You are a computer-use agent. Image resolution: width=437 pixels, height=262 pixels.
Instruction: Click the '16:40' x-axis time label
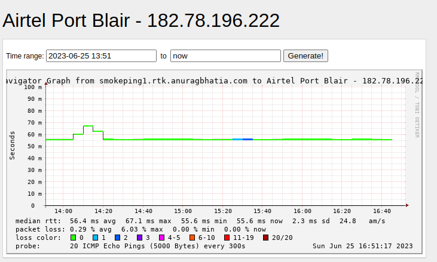tap(382, 211)
